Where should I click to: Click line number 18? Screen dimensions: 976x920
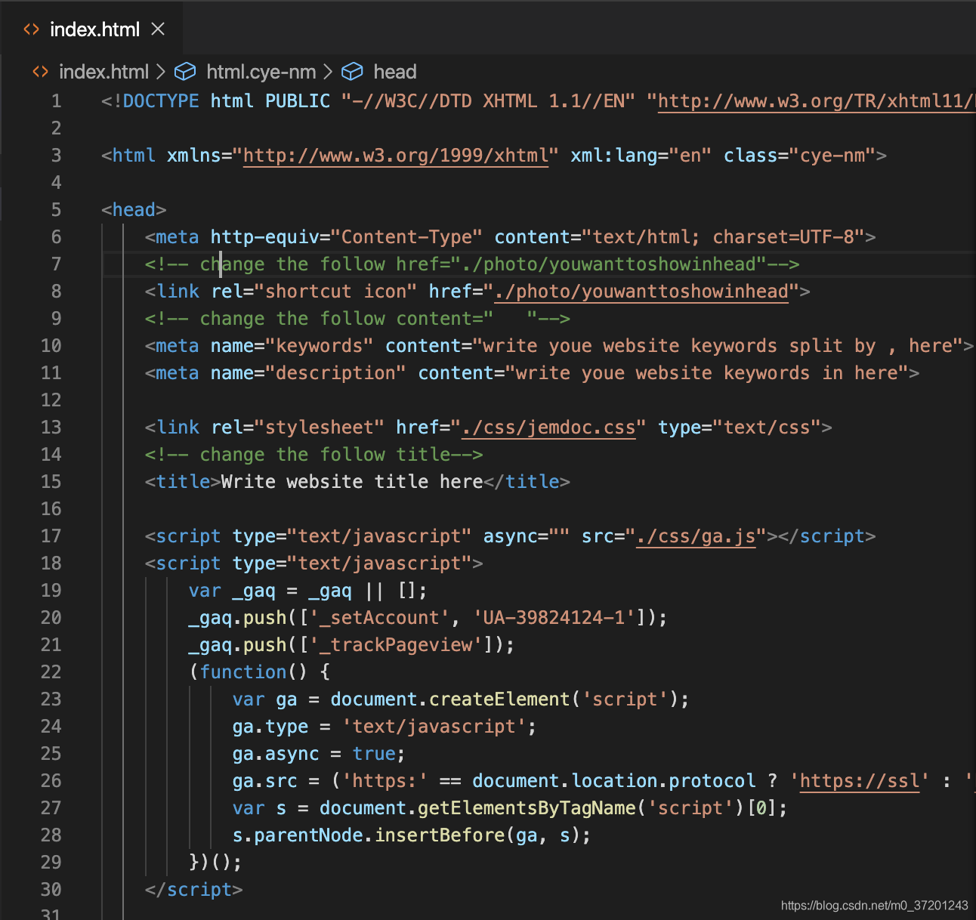pyautogui.click(x=51, y=563)
